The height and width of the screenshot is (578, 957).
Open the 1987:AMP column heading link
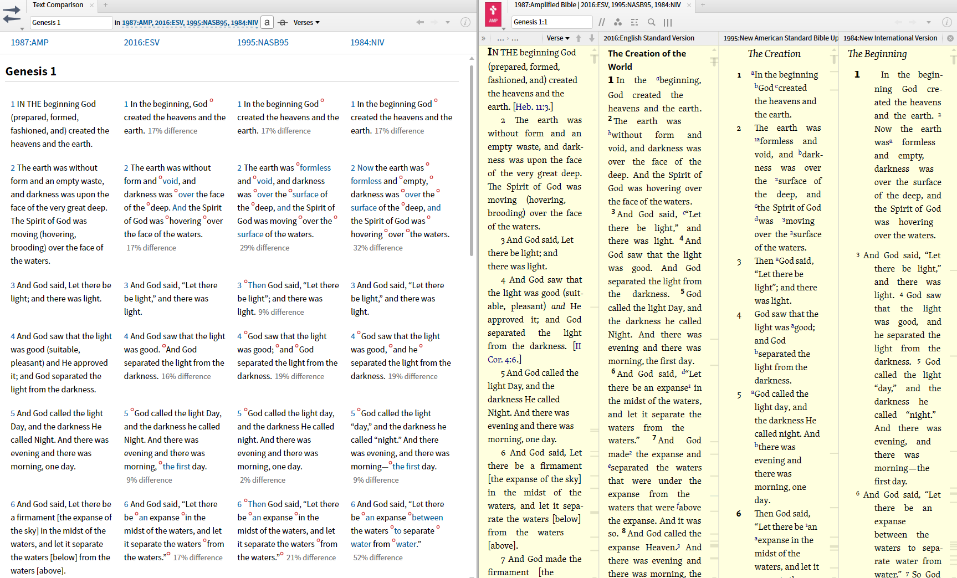(29, 42)
